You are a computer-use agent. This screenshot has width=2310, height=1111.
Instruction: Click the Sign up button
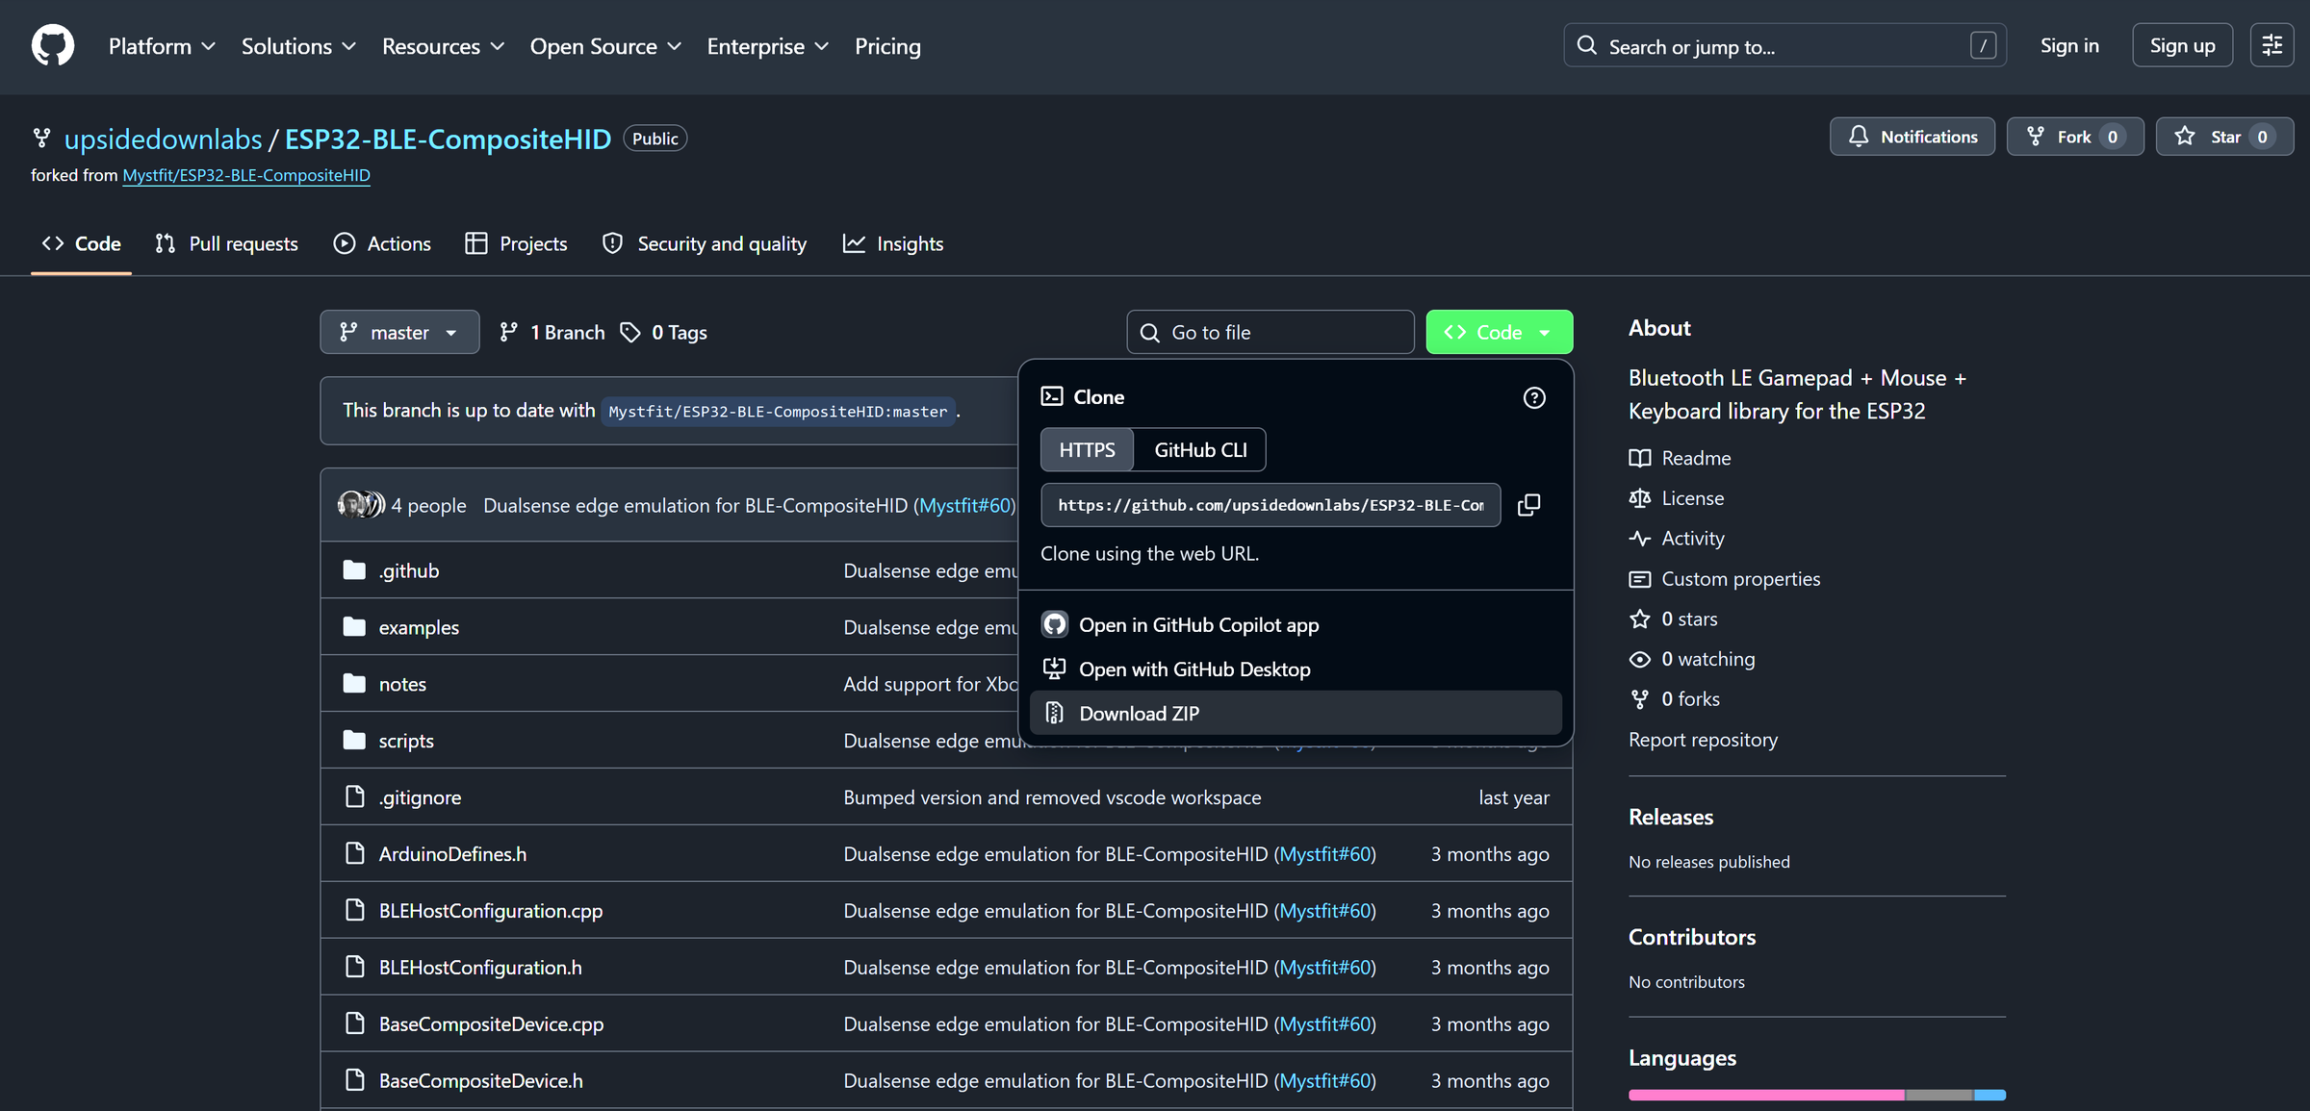[2182, 45]
